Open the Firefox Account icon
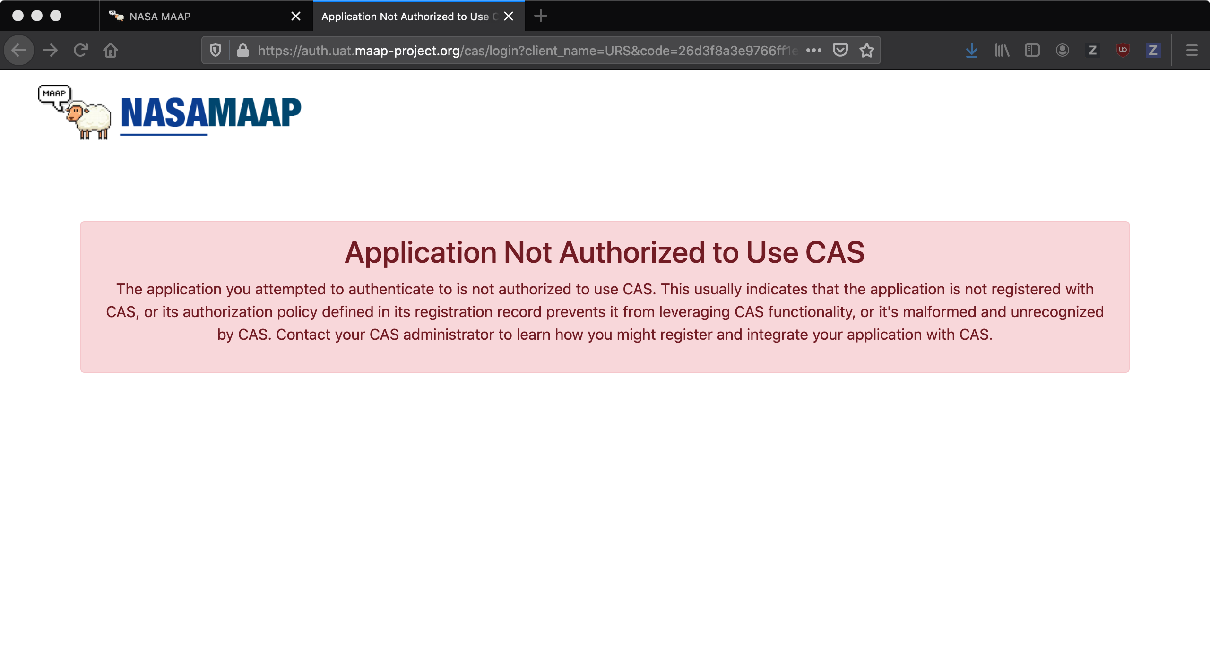The width and height of the screenshot is (1210, 670). pos(1062,50)
